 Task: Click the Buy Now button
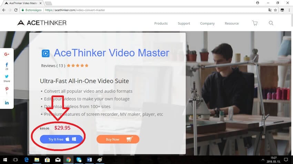point(118,139)
